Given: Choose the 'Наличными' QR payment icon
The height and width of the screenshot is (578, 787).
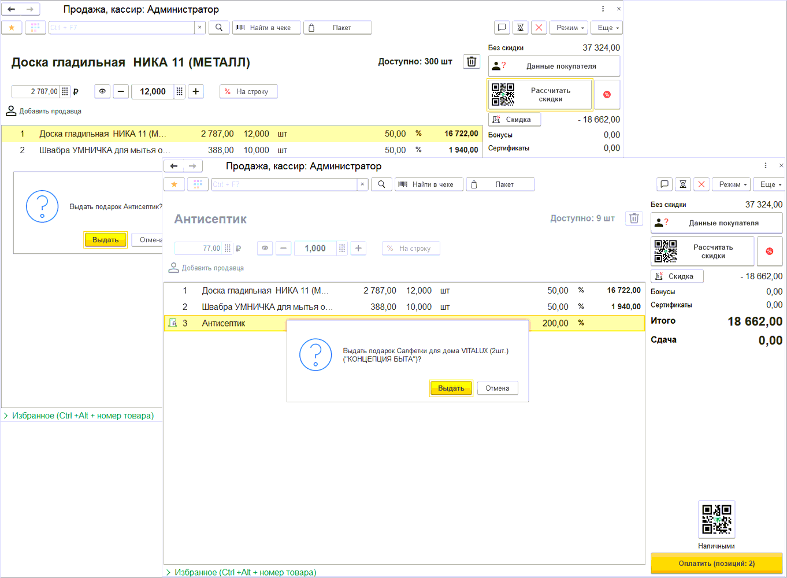Looking at the screenshot, I should [717, 519].
